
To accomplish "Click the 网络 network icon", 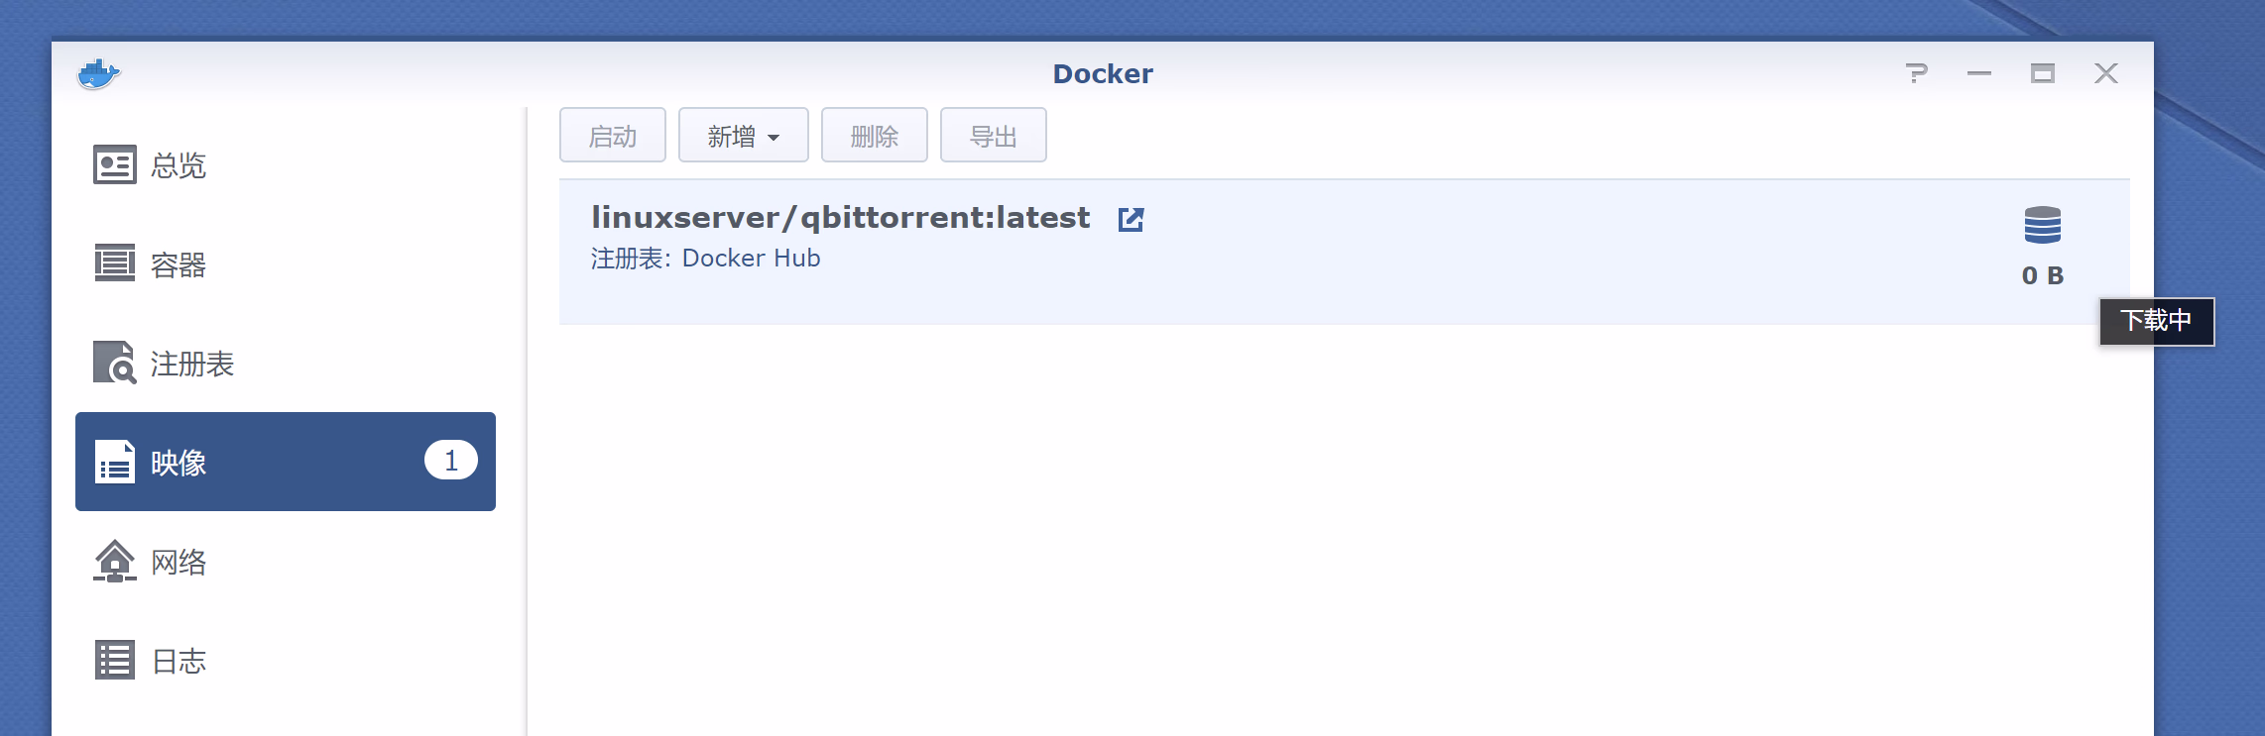I will click(x=114, y=561).
